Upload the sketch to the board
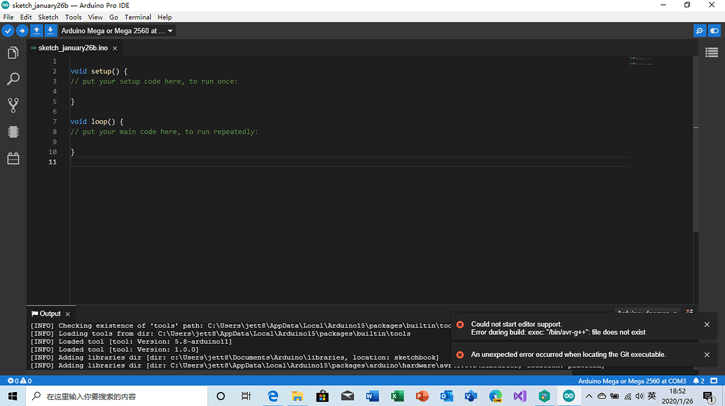The image size is (725, 406). 21,31
